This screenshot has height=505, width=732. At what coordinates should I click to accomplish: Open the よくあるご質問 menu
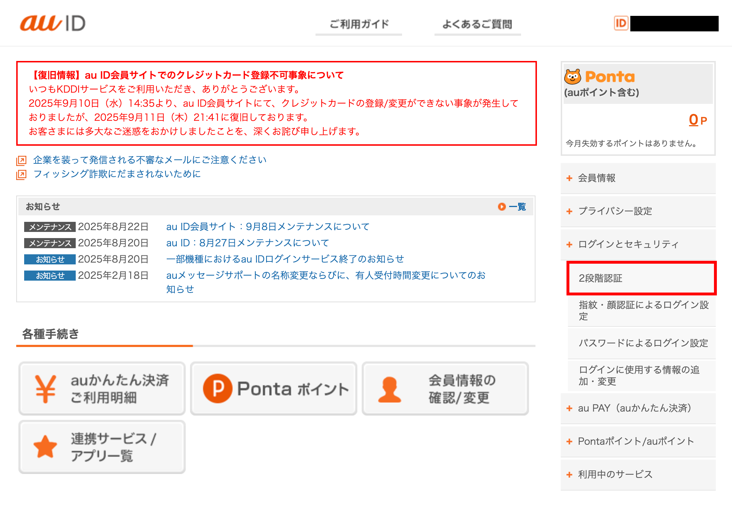coord(477,24)
